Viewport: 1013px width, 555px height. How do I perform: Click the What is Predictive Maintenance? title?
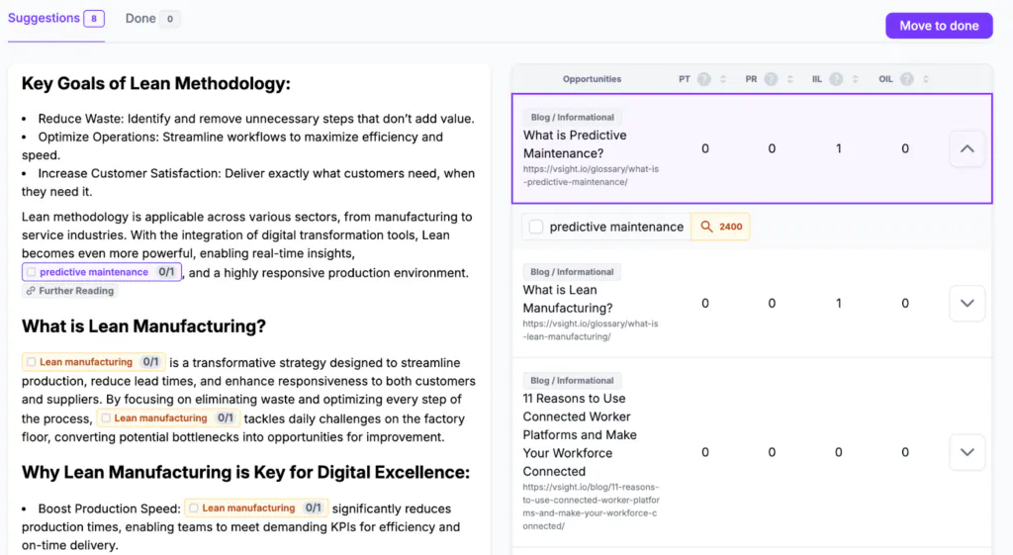pyautogui.click(x=575, y=144)
